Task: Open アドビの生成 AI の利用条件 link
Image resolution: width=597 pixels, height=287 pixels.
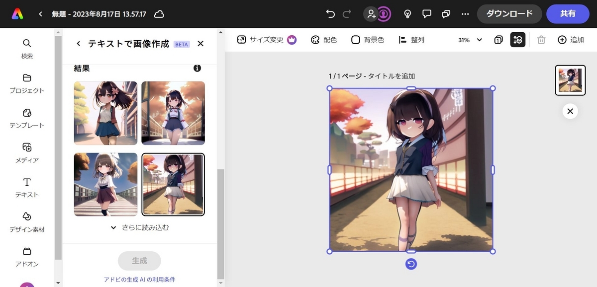Action: tap(139, 280)
